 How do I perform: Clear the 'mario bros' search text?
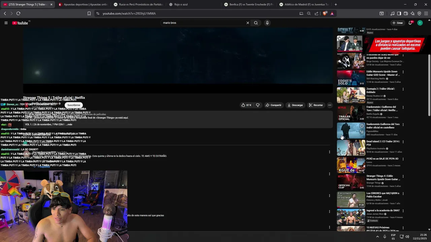pos(248,23)
